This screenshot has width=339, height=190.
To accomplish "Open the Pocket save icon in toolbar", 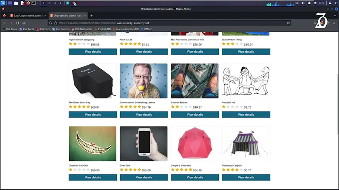I will click(x=315, y=23).
